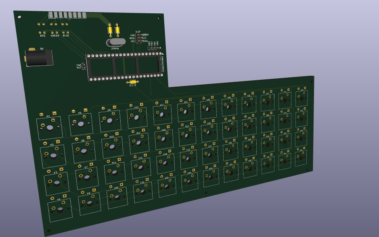This screenshot has height=237, width=379.
Task: Click the gray edge connector pads at top
Action: 67,15
